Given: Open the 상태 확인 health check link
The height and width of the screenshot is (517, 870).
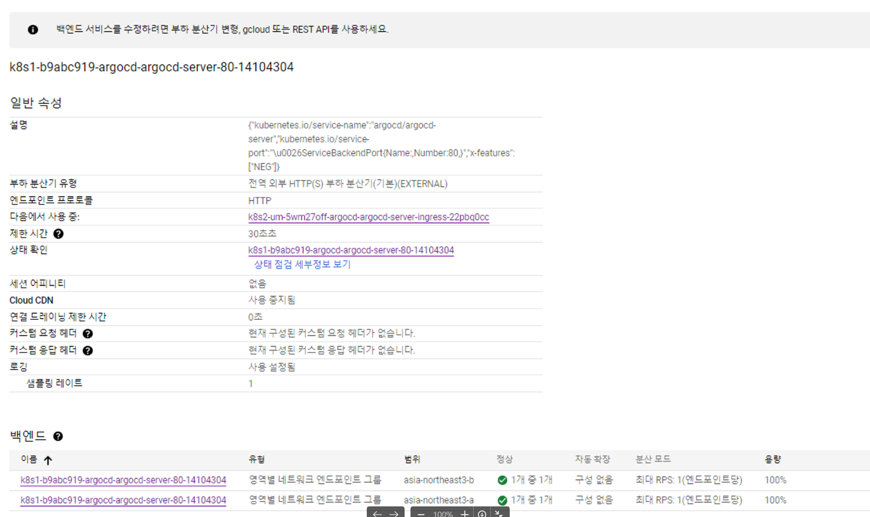Looking at the screenshot, I should tap(351, 250).
